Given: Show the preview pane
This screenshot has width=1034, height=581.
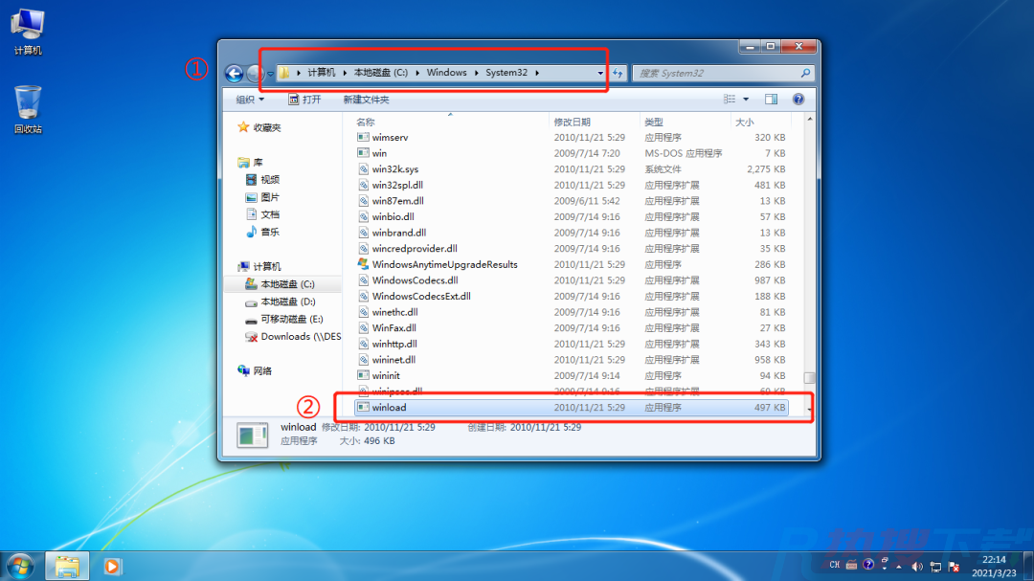Looking at the screenshot, I should (x=771, y=99).
